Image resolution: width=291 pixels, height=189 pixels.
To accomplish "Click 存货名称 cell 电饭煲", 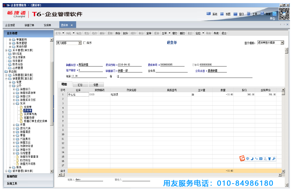I will point(131,95).
